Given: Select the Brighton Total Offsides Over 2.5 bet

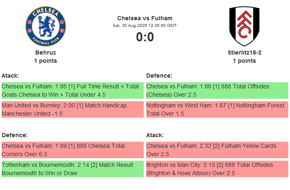Looking at the screenshot, I should tap(217, 169).
